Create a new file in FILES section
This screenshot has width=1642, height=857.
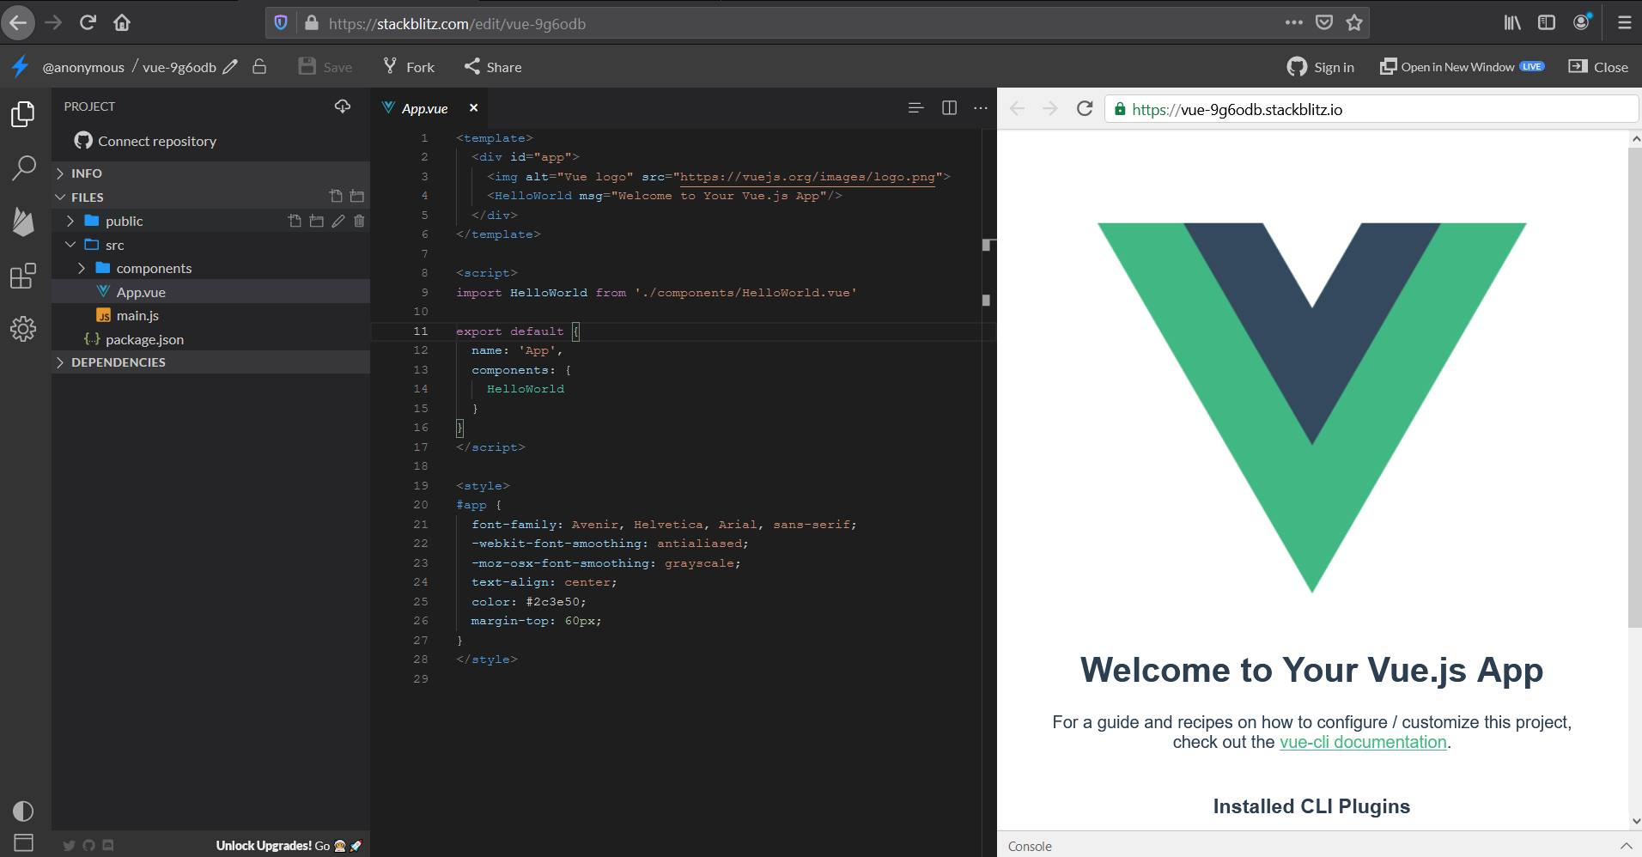click(x=336, y=197)
